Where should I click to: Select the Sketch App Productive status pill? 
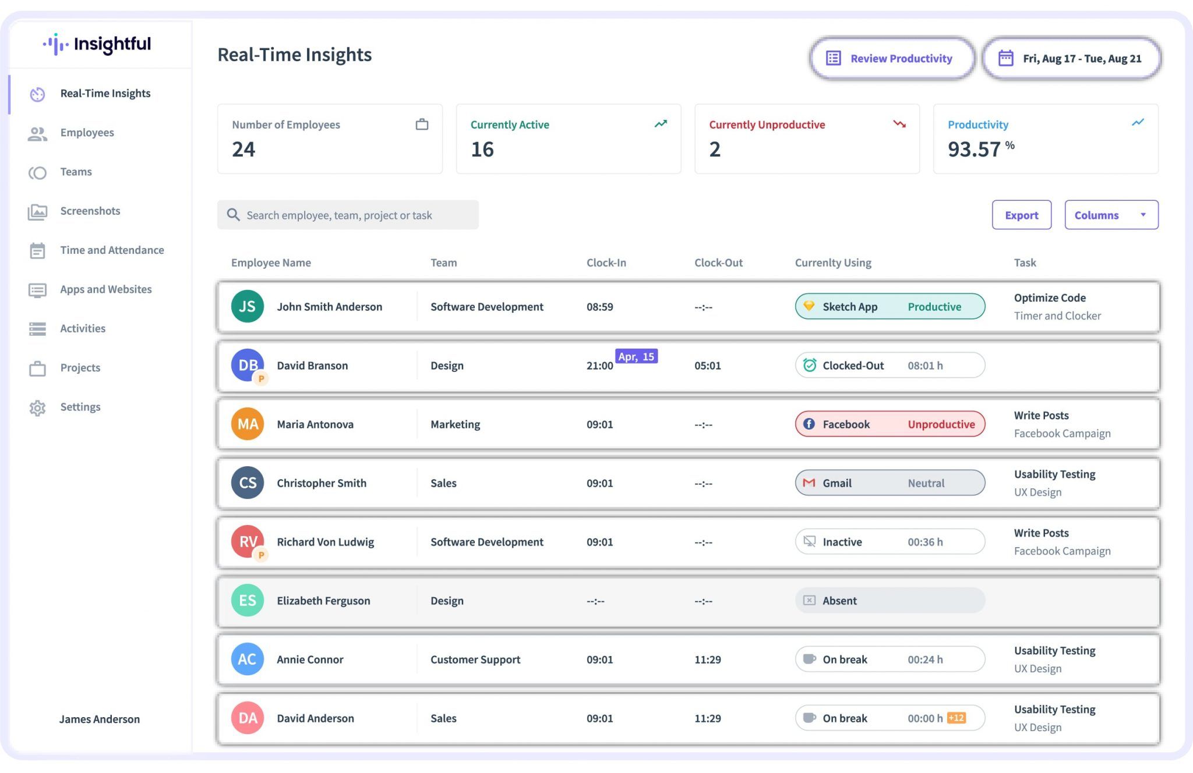(x=890, y=306)
